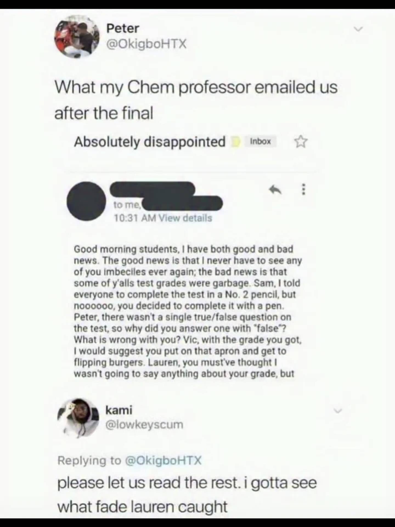Star the Absolutely disappointed email
395x527 pixels.
(x=301, y=142)
